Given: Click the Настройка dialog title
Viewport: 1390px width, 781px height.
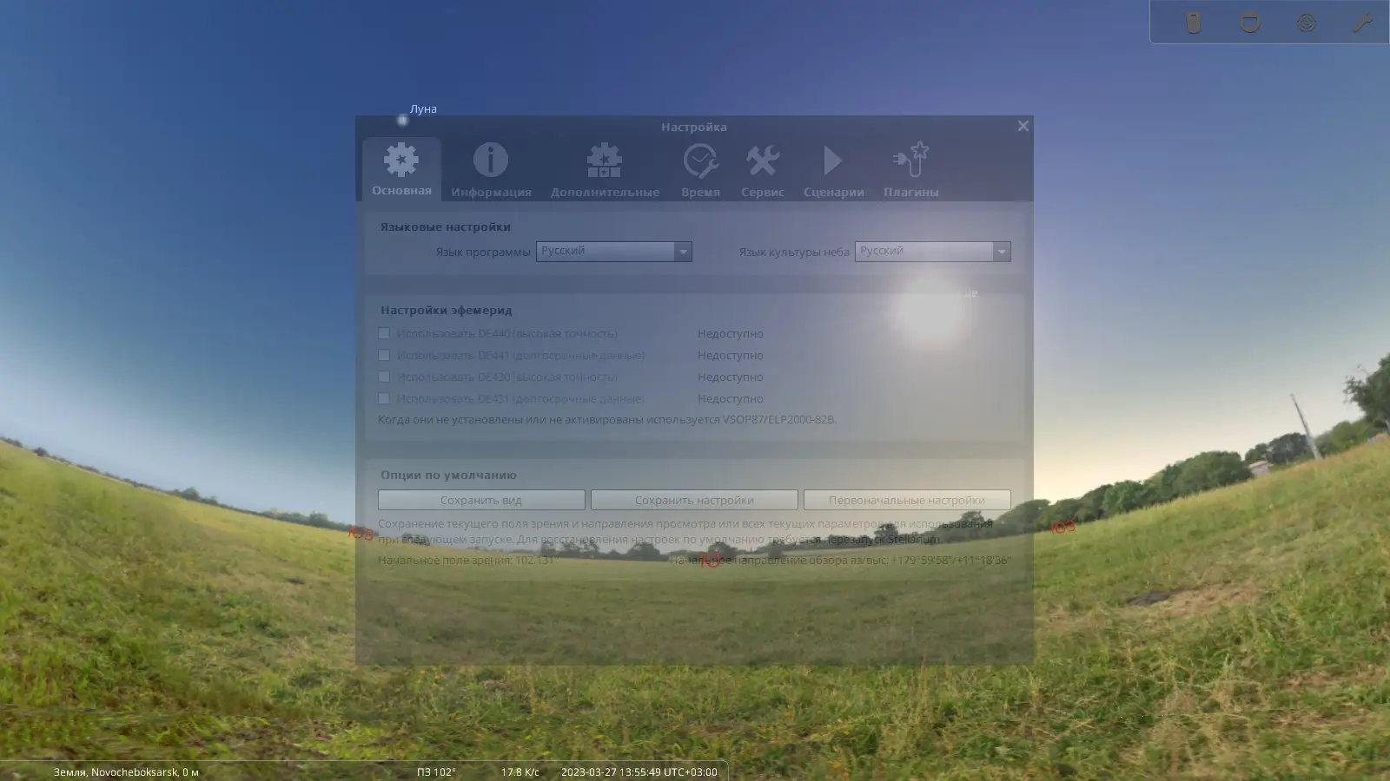Looking at the screenshot, I should [694, 127].
